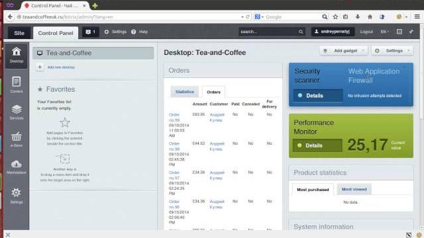The height and width of the screenshot is (238, 424).
Task: Switch to the Statistics tab in Orders
Action: pos(184,92)
